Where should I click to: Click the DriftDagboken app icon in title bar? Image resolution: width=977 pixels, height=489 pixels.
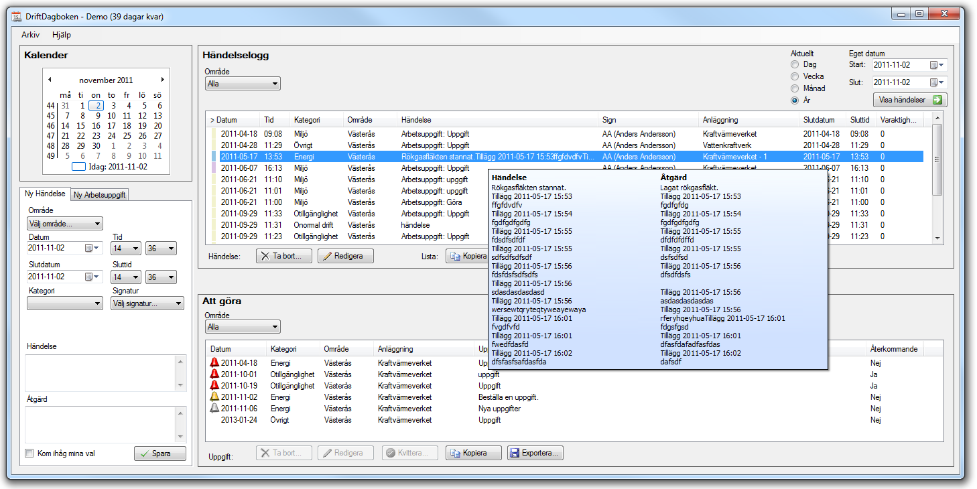[x=16, y=16]
